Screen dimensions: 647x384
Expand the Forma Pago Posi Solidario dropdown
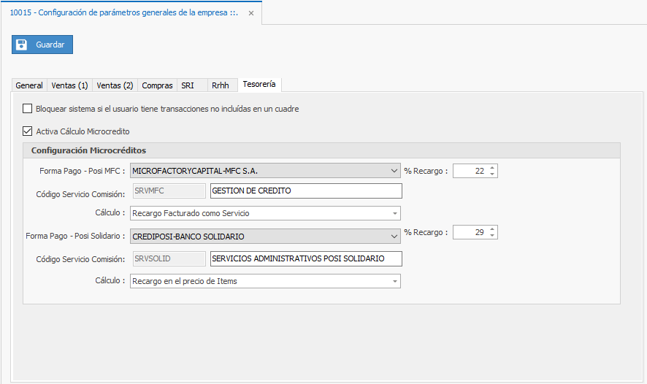point(394,237)
